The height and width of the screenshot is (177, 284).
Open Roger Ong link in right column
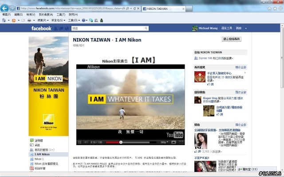click(x=210, y=98)
